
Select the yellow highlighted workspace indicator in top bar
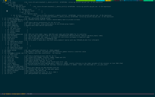6,1
